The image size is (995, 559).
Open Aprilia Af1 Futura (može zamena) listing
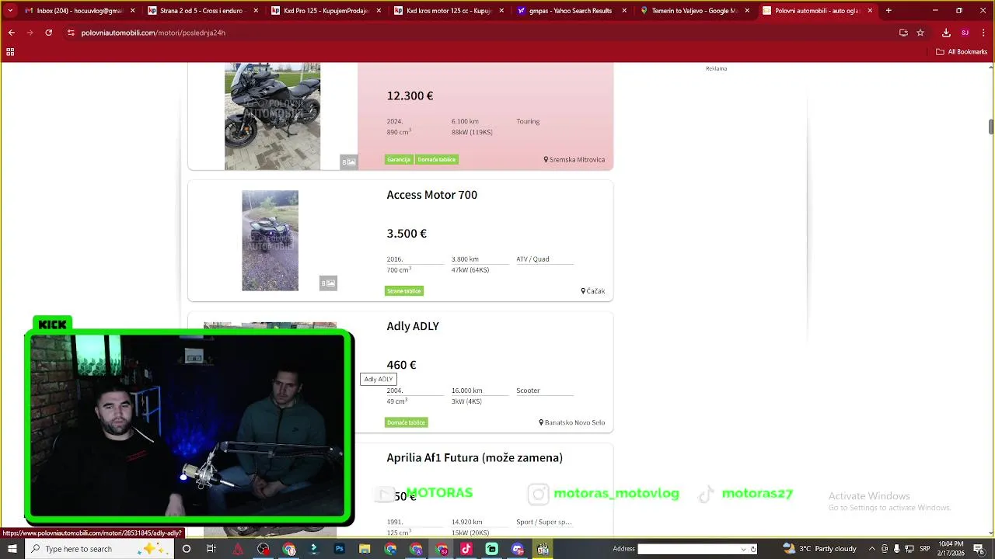pyautogui.click(x=474, y=458)
